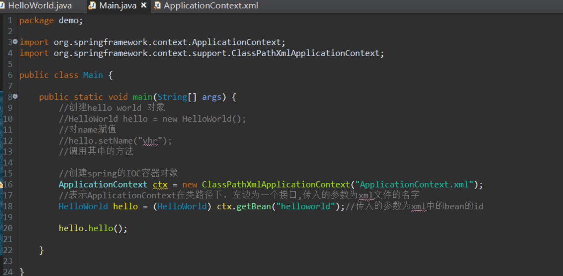Click the commented-out setName("yhr") line
Viewport: 563px width, 276px height.
pyautogui.click(x=115, y=141)
